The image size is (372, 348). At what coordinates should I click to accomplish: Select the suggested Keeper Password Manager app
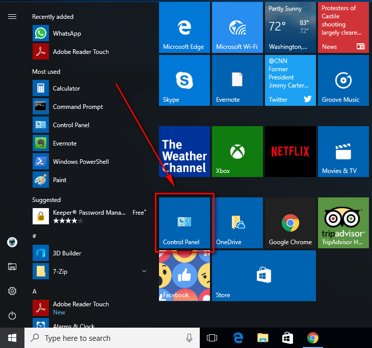pos(90,216)
